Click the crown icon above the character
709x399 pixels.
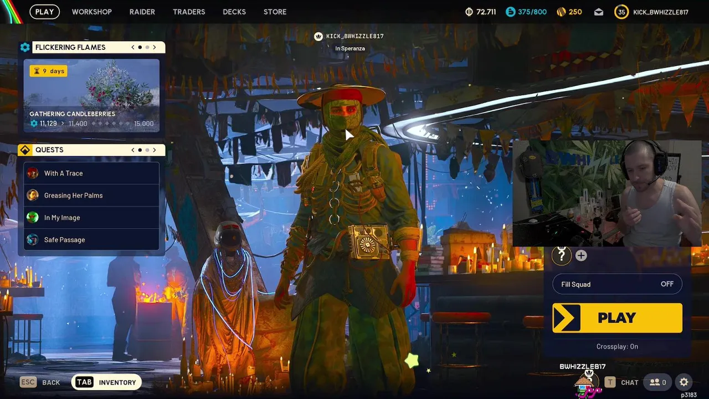point(318,36)
